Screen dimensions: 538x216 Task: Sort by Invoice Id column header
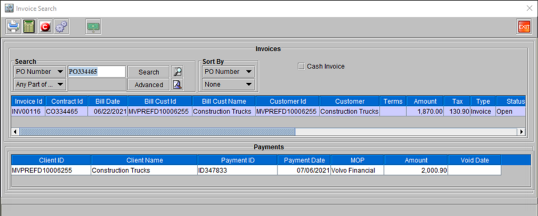click(28, 101)
